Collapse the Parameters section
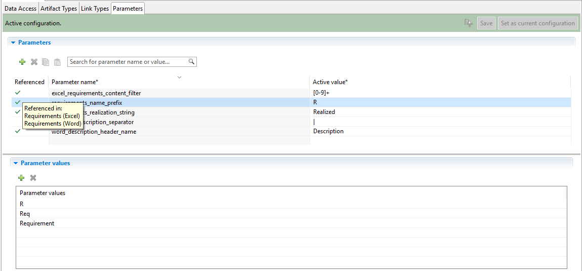Image resolution: width=582 pixels, height=271 pixels. [14, 43]
